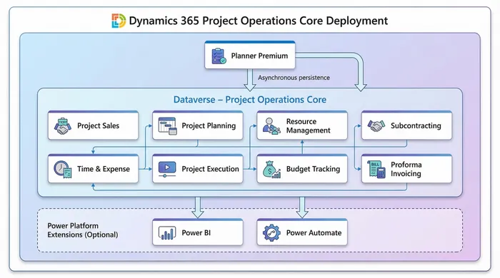
Task: Click the Resource Management people icon
Action: point(271,126)
